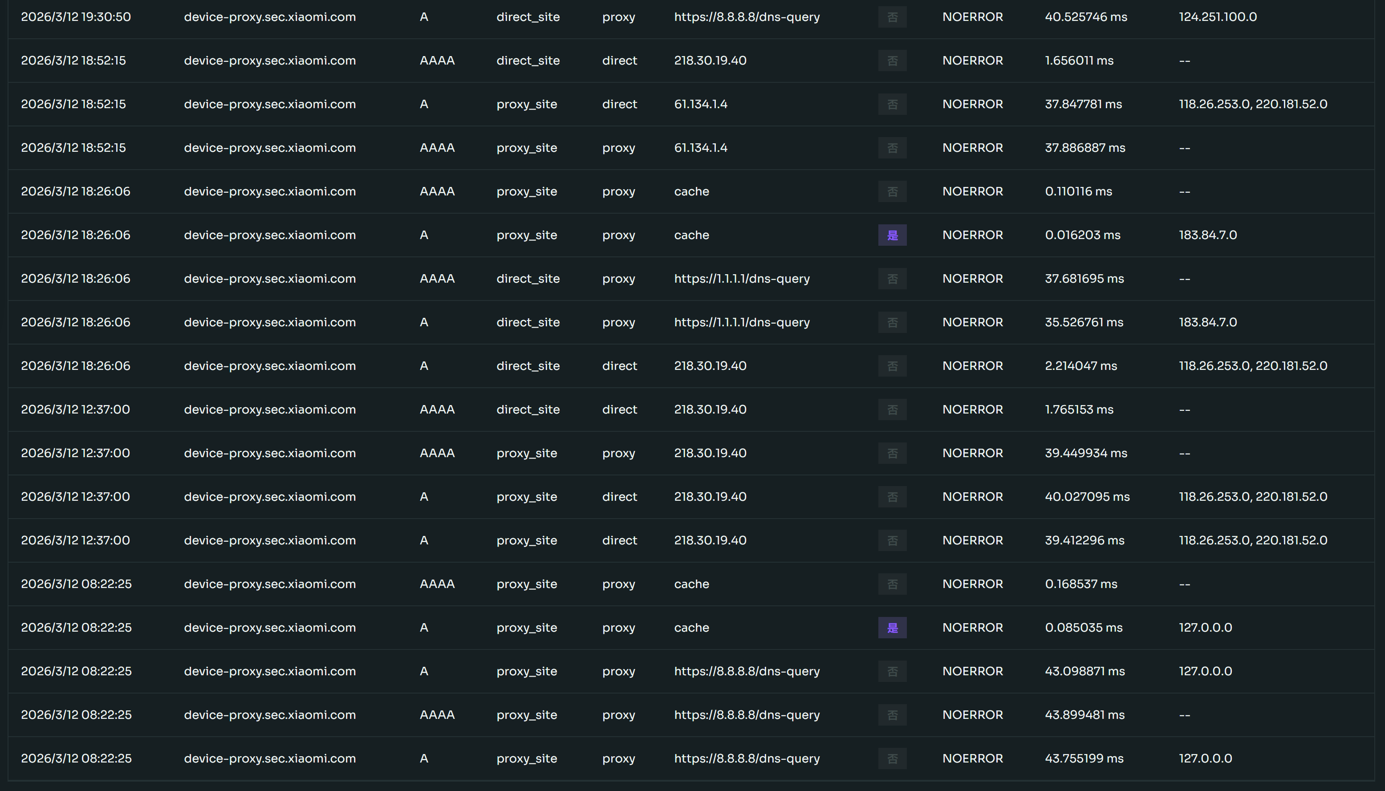This screenshot has width=1385, height=791.
Task: Click the 40.525746 ms response time
Action: point(1086,17)
